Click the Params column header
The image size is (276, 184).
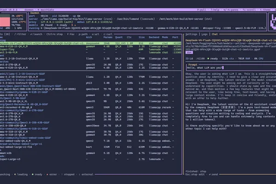(108, 37)
